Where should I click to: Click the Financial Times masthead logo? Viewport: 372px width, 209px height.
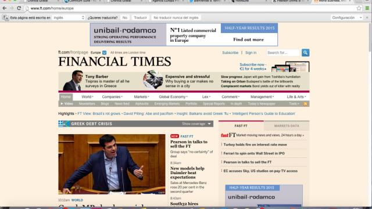115,62
